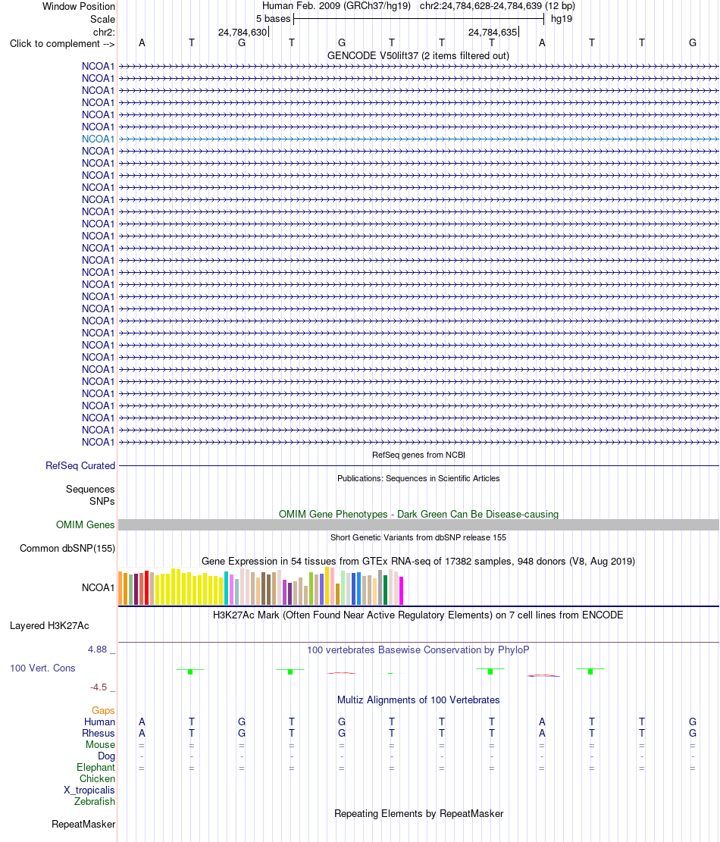Click the magenta rightmost bar in GTEx chart

point(401,590)
